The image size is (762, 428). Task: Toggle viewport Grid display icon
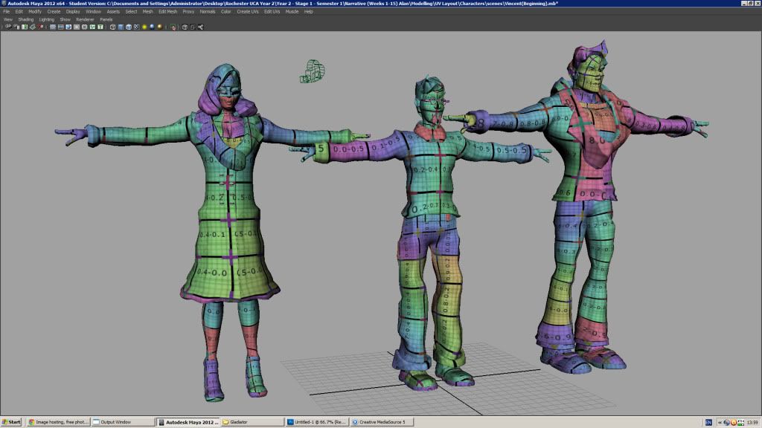coord(53,27)
